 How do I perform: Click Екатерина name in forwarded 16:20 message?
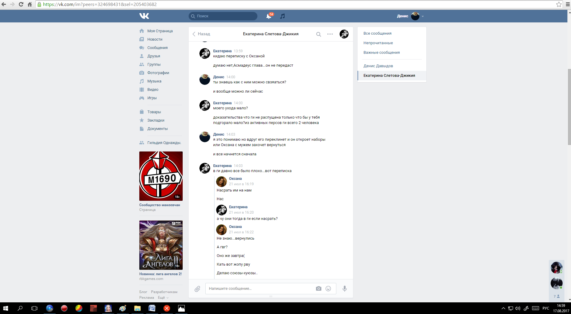click(x=238, y=207)
